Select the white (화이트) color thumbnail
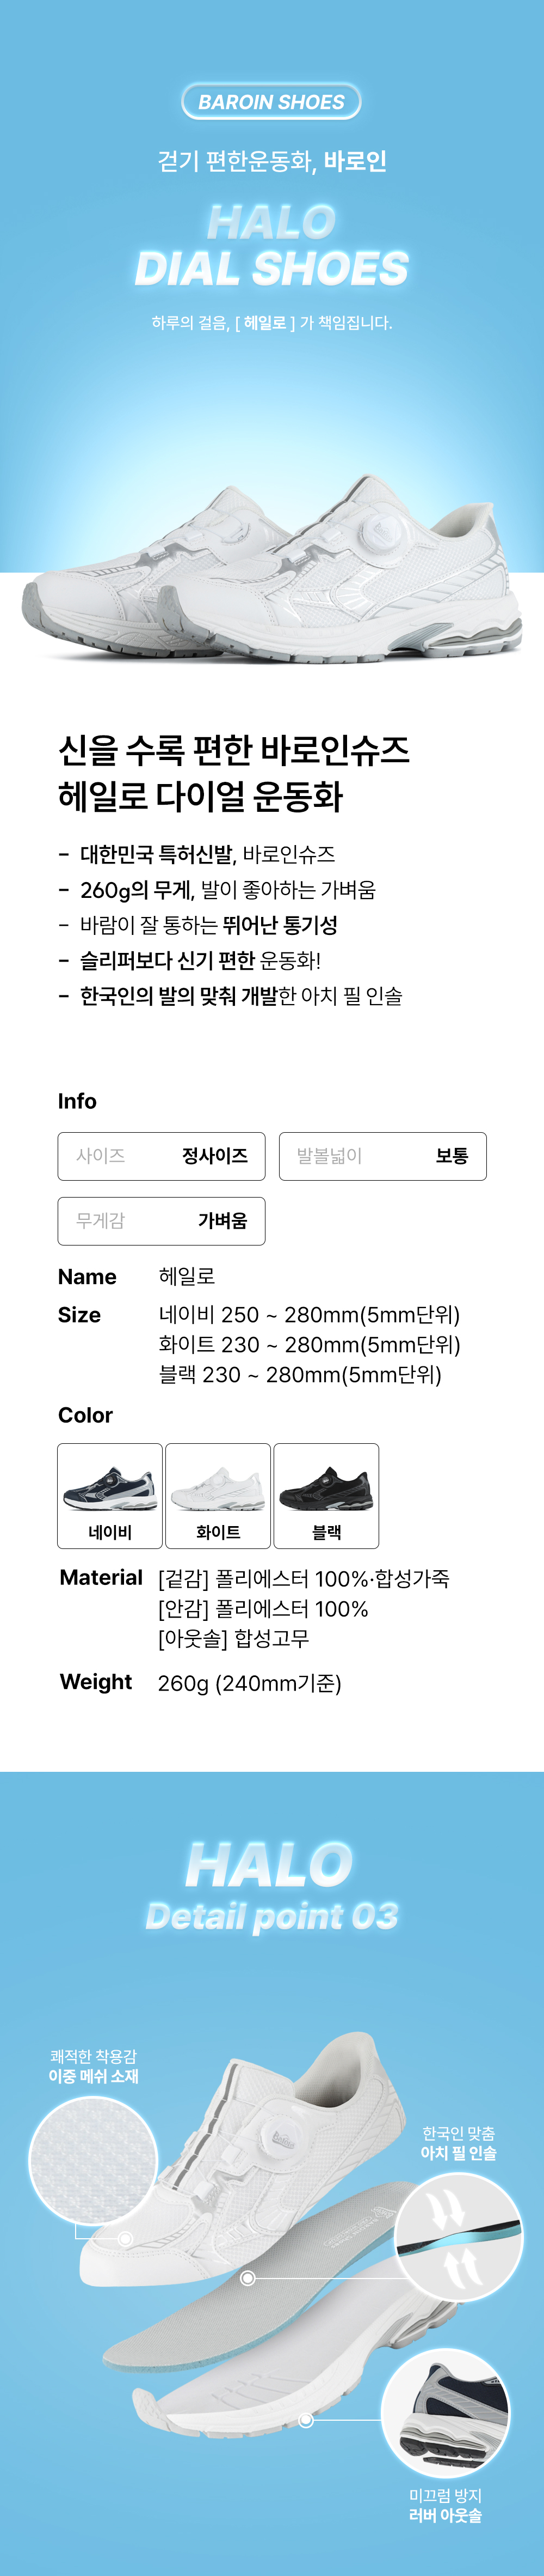This screenshot has height=2576, width=544. 218,1495
